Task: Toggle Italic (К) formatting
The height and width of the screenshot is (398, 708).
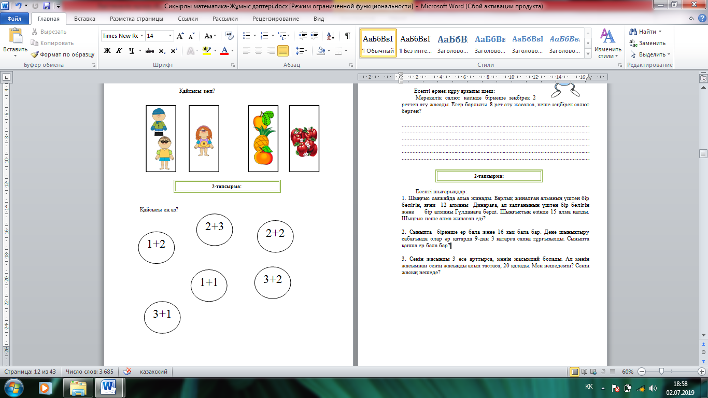Action: (x=119, y=51)
